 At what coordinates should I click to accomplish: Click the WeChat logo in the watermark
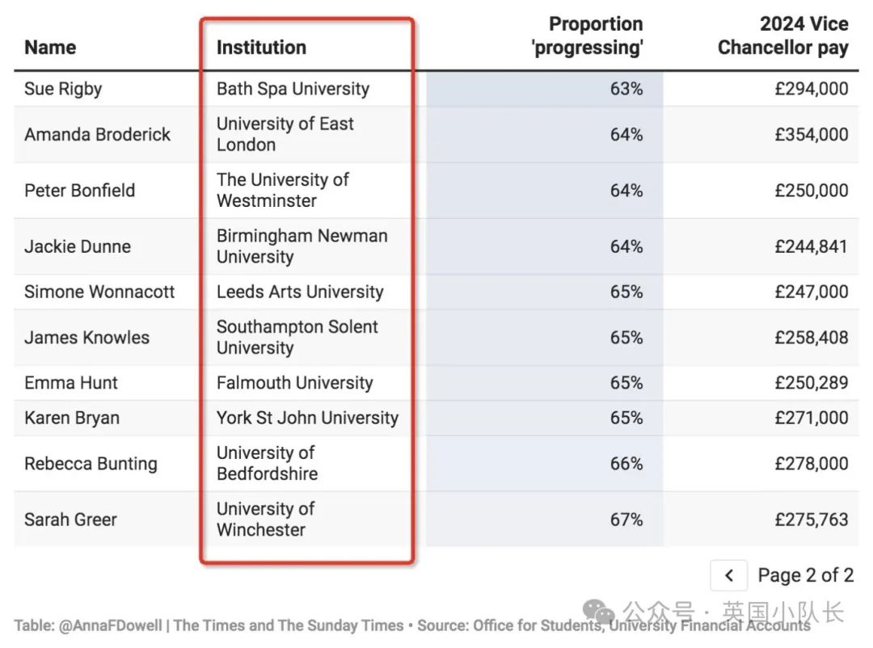[598, 612]
